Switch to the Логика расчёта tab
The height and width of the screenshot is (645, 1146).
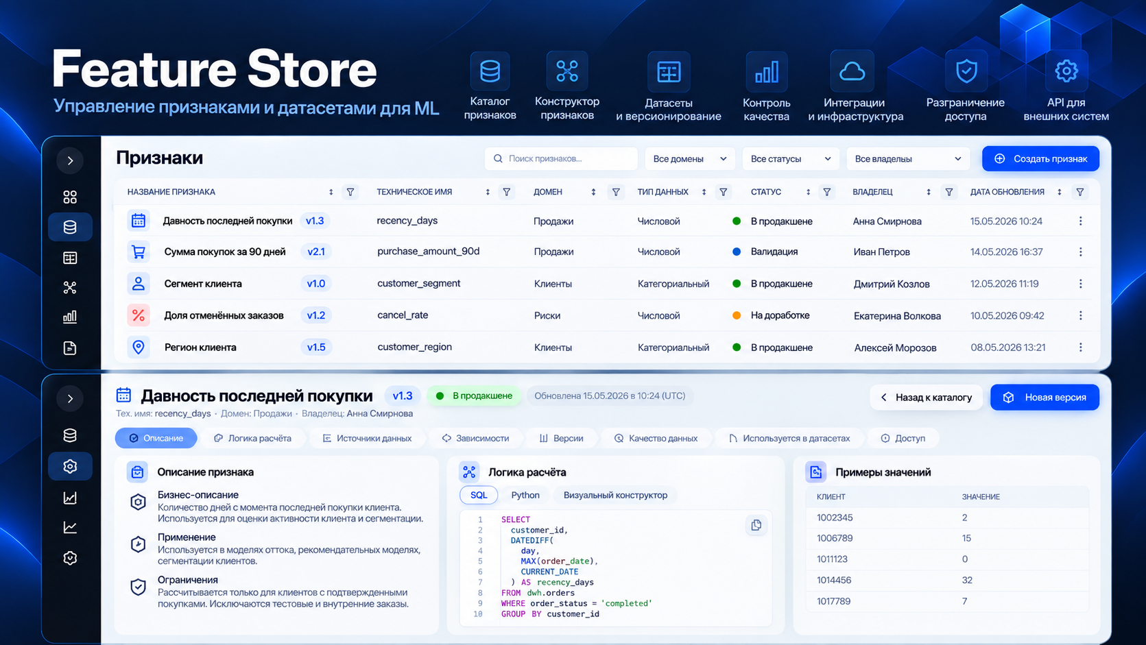[x=252, y=438]
